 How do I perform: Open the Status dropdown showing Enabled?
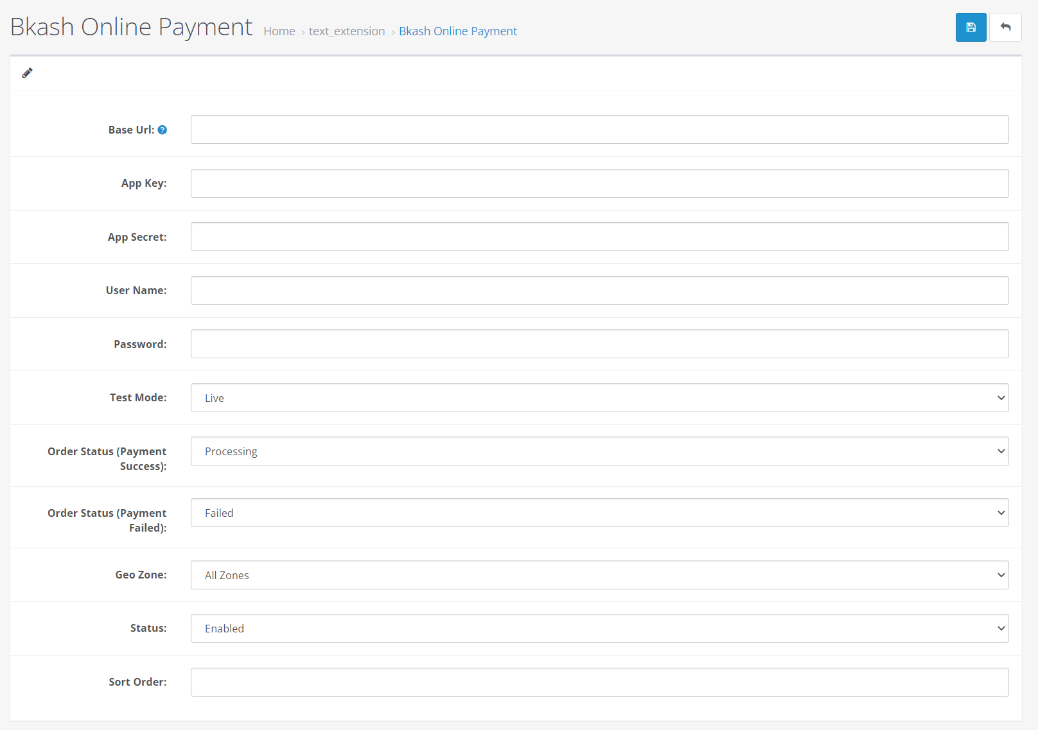click(599, 629)
